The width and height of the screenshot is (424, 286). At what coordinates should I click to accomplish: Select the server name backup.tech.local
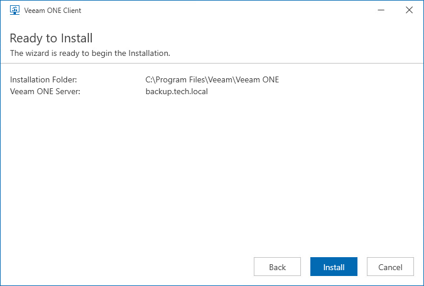177,91
